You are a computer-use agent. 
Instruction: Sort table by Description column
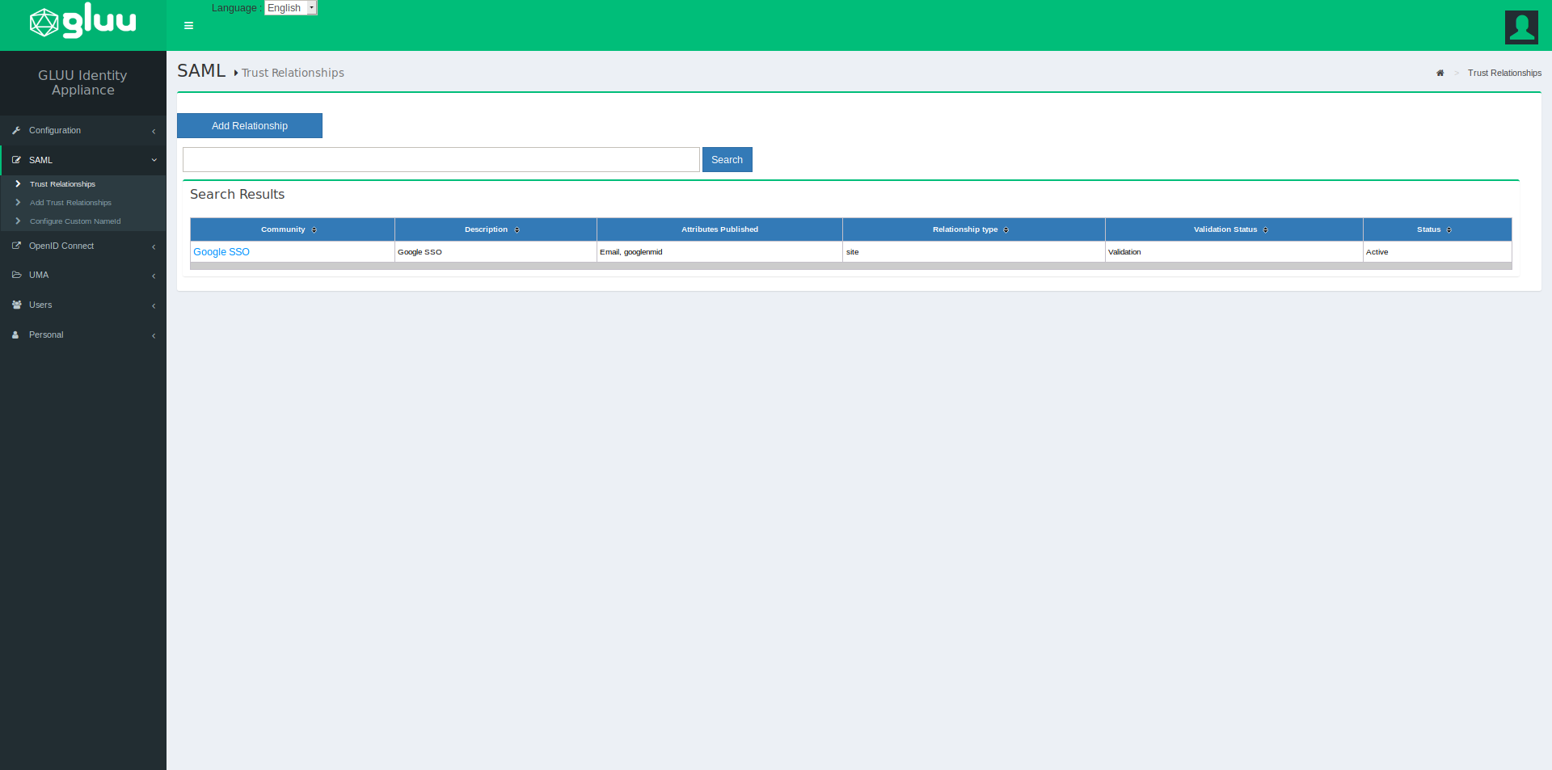coord(517,230)
